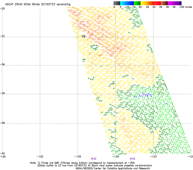Select the gray 0-5 knots legend color
The height and width of the screenshot is (170, 193).
click(117, 3)
